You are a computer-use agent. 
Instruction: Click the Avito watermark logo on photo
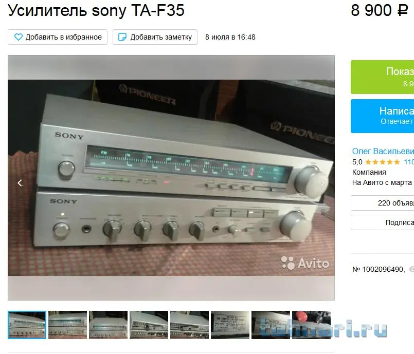pyautogui.click(x=305, y=263)
